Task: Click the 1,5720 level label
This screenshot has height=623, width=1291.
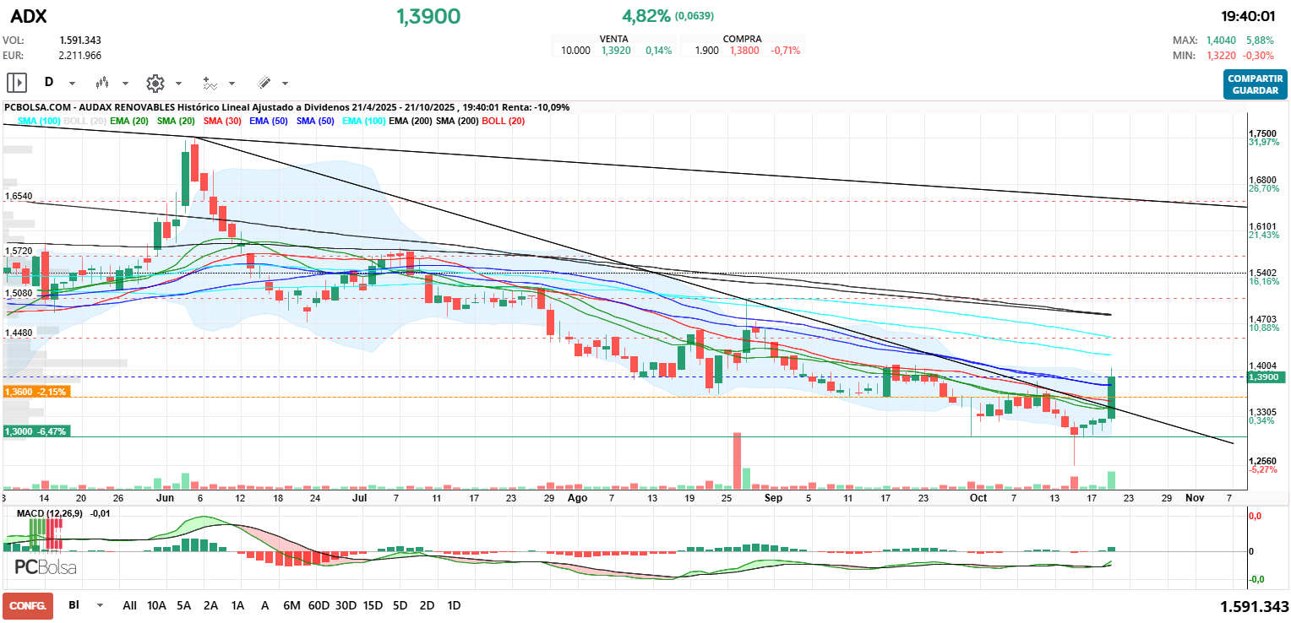Action: coord(19,251)
